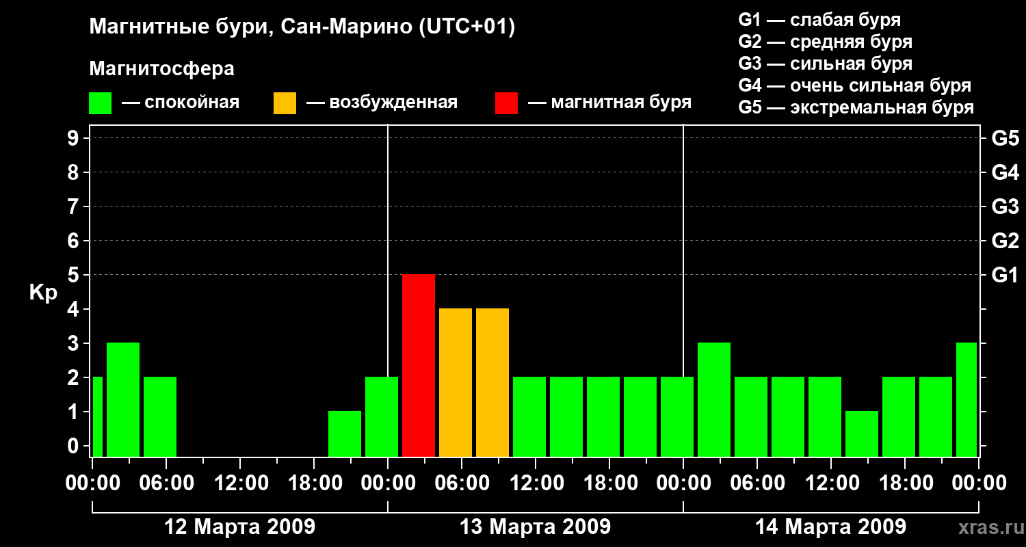
Task: Click the green 'спокойная' legend swatch
Action: pos(101,103)
